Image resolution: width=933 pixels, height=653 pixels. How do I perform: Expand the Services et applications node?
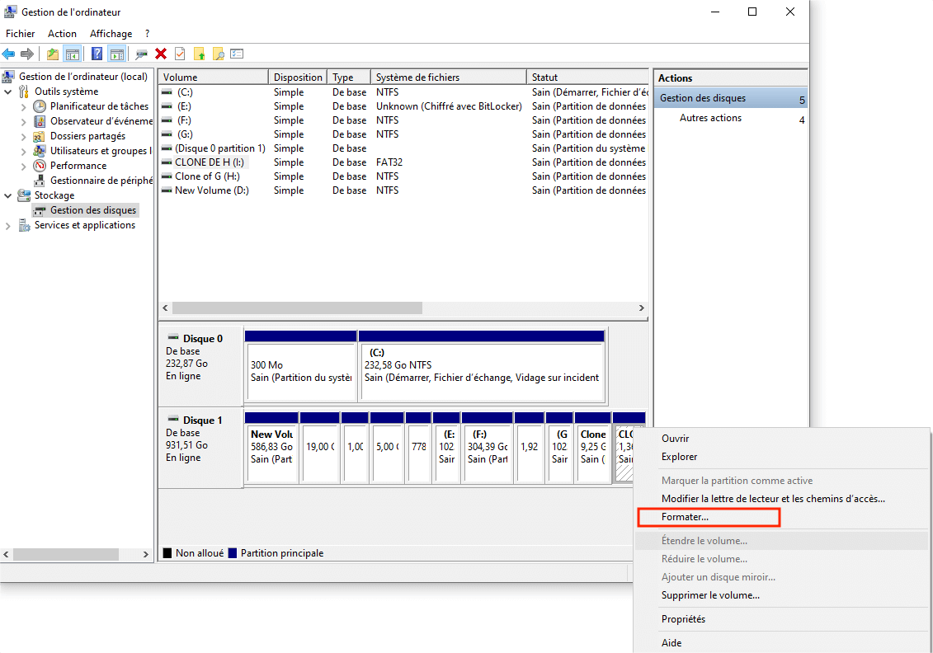tap(8, 225)
